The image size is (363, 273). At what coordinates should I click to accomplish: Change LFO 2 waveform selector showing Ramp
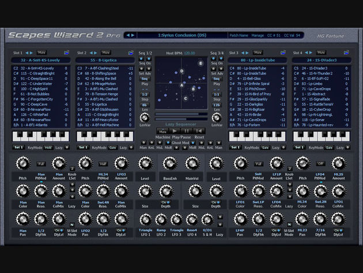click(x=161, y=230)
